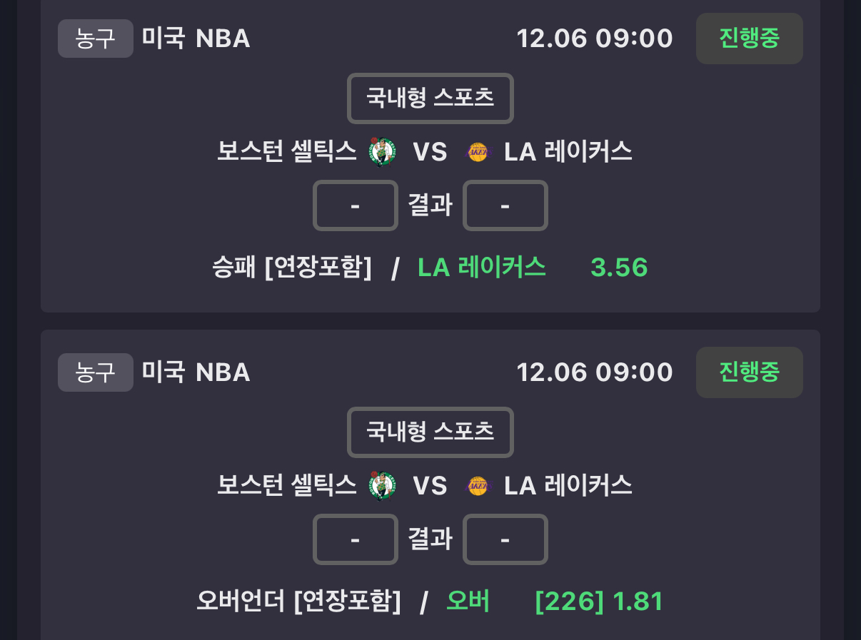Click the 진행중 status badge on the 승패 card
861x640 pixels.
tap(749, 39)
